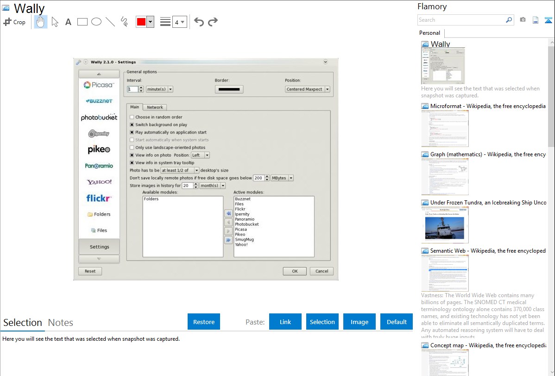The image size is (555, 376).
Task: Open the 'at least 1/2 of' dropdown
Action: pos(180,171)
